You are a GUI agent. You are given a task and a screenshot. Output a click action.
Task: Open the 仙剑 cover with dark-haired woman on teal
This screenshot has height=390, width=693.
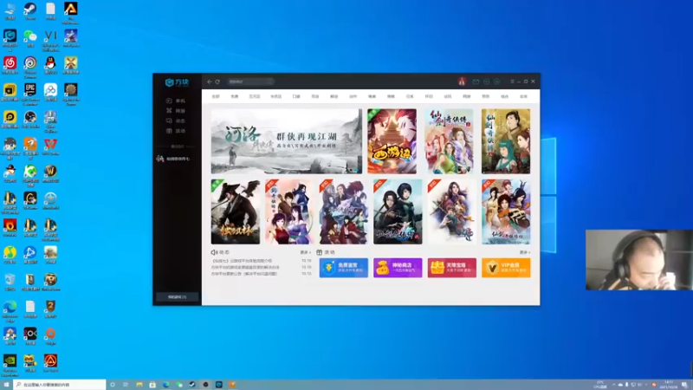[x=398, y=211]
